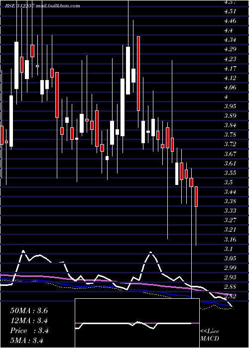Click the 4.4 price axis label

click(228, 30)
